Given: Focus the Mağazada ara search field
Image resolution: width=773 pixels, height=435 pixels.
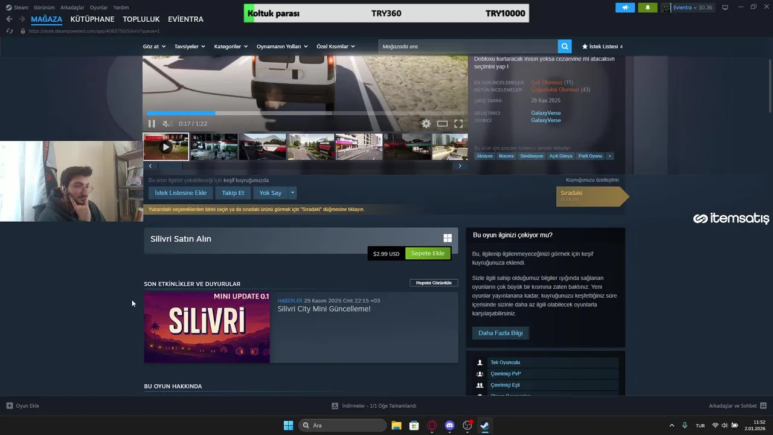Looking at the screenshot, I should (x=468, y=47).
